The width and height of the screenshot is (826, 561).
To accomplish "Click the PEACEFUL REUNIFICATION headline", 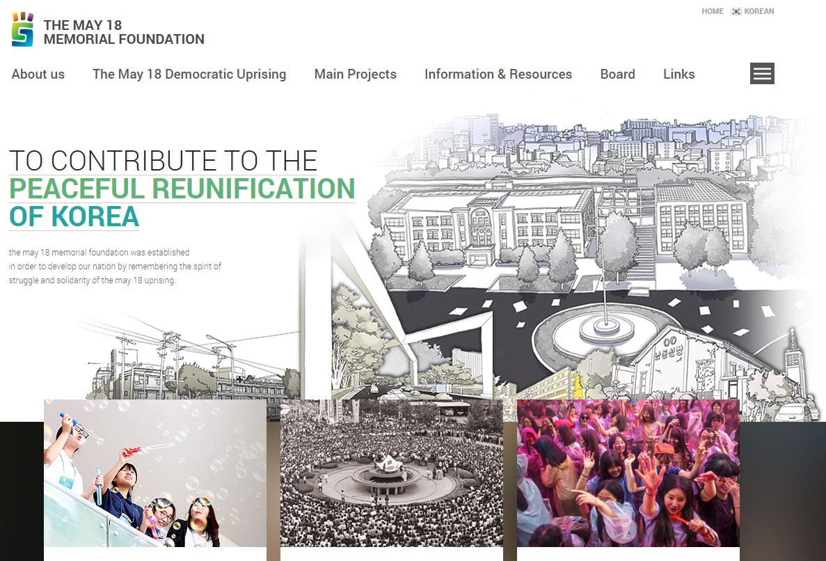I will tap(182, 189).
